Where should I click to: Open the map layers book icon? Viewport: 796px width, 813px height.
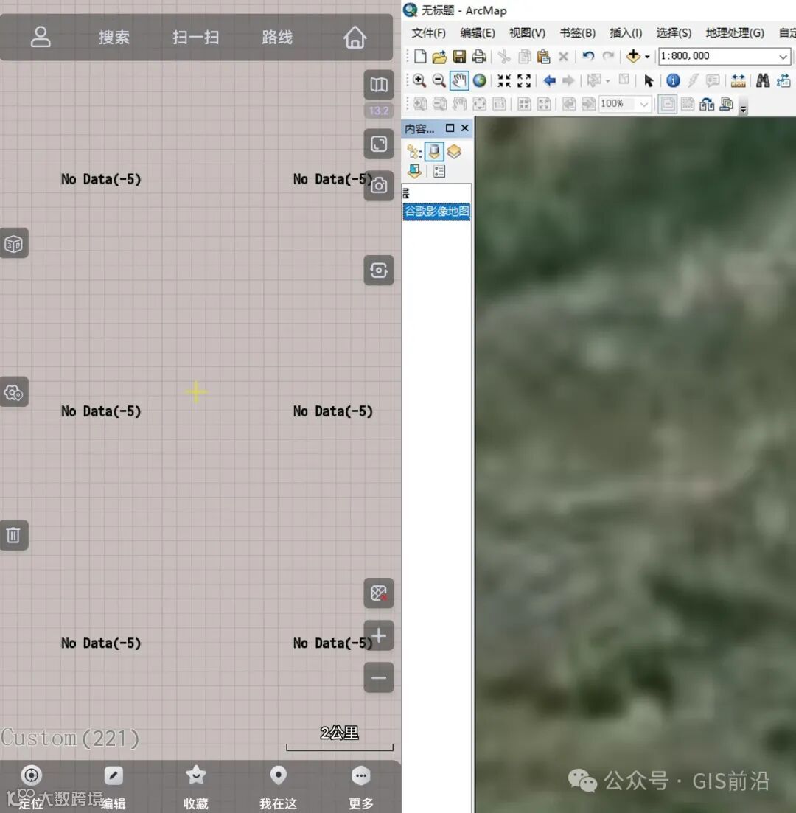click(379, 85)
